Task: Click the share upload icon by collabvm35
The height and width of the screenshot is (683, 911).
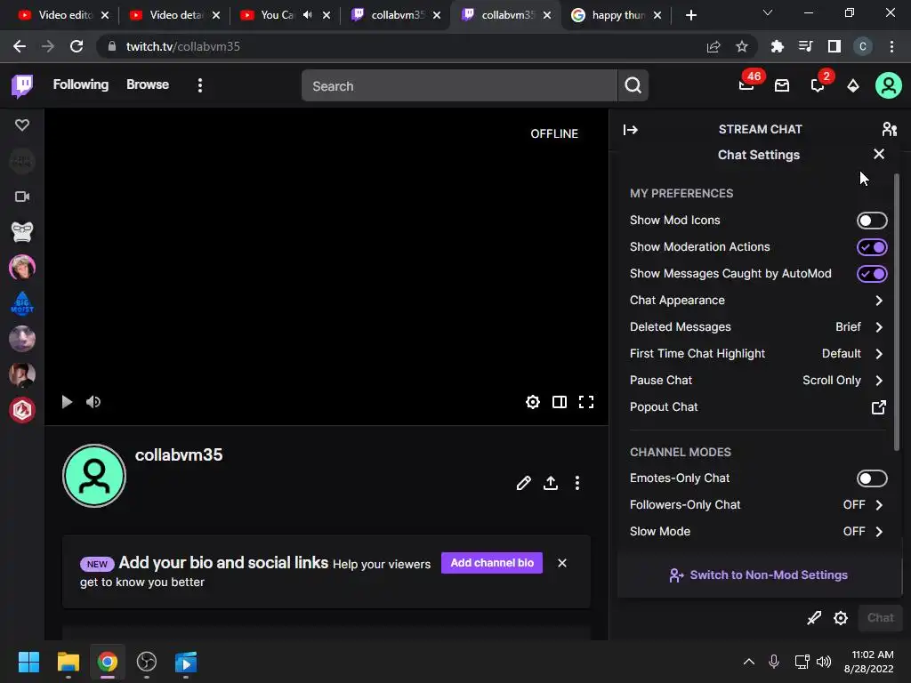Action: [x=550, y=483]
